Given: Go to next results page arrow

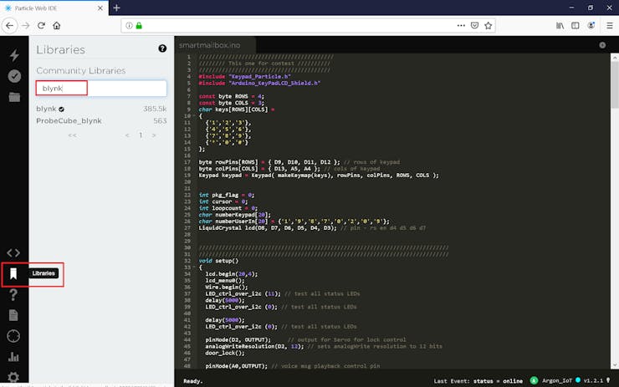Looking at the screenshot, I should click(154, 135).
